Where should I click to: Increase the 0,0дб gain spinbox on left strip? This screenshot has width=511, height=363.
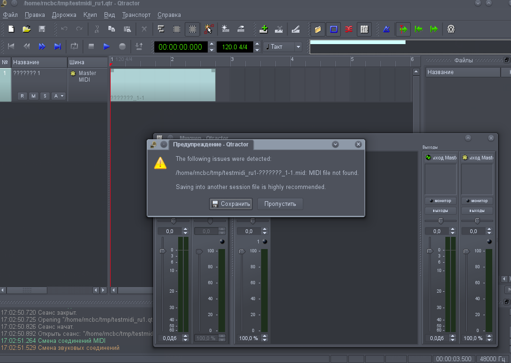click(186, 336)
